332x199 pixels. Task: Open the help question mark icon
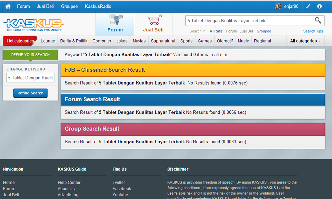pos(320,6)
